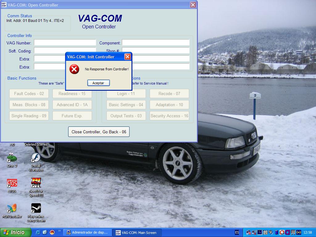Switch to Administrador de disp... taskbar item

[87, 233]
